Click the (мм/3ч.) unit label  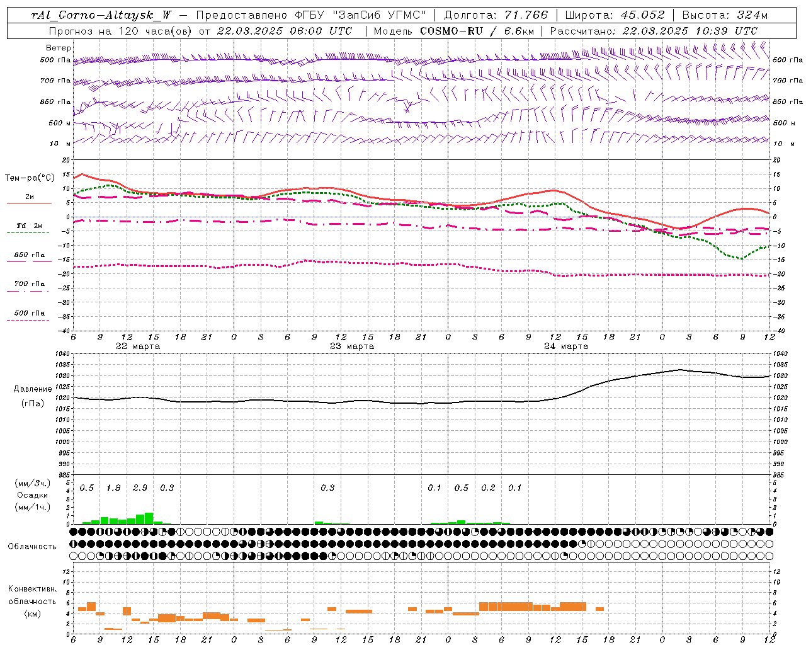point(33,483)
